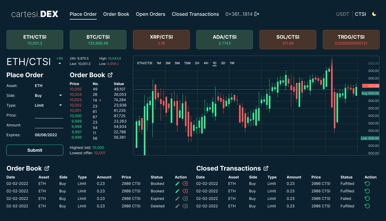Edit the first booked order pencil icon
The image size is (386, 221).
177,184
